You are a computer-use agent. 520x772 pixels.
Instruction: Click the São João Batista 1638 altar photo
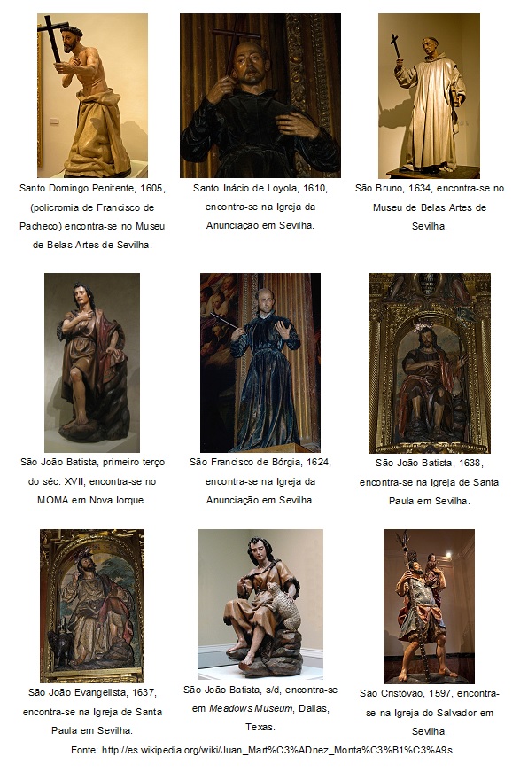[x=430, y=363]
